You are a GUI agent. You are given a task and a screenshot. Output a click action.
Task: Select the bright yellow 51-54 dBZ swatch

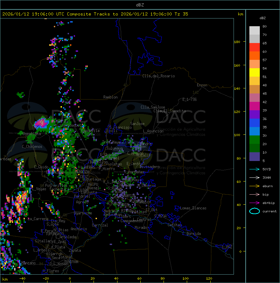254,72
